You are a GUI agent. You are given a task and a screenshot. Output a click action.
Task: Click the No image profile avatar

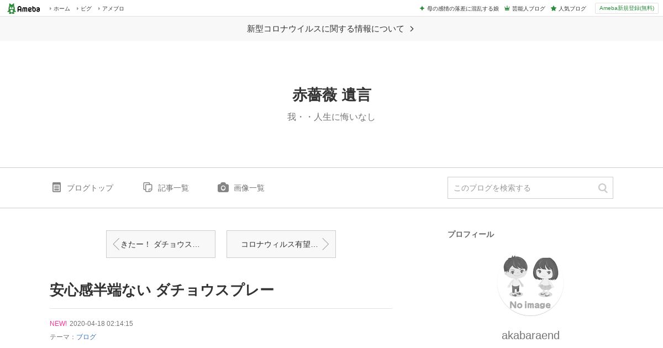coord(530,283)
